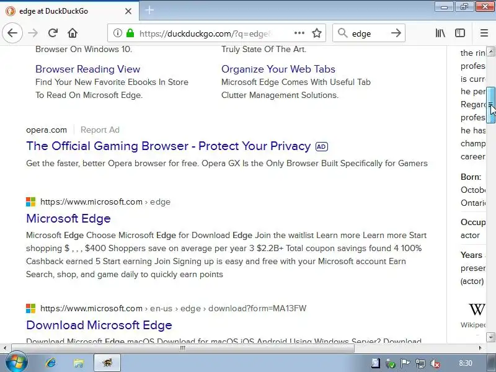Open Windows Explorer from the taskbar

79,363
